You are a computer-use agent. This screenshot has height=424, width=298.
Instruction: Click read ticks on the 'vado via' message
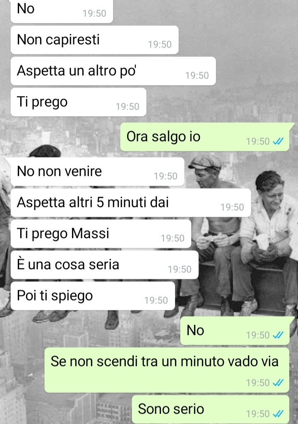point(278,383)
